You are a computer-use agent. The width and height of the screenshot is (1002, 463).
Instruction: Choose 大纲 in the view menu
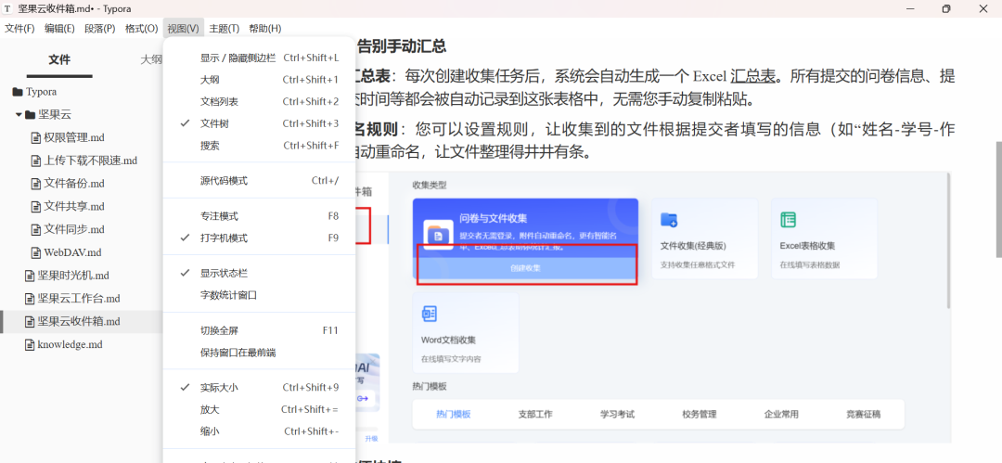(260, 80)
